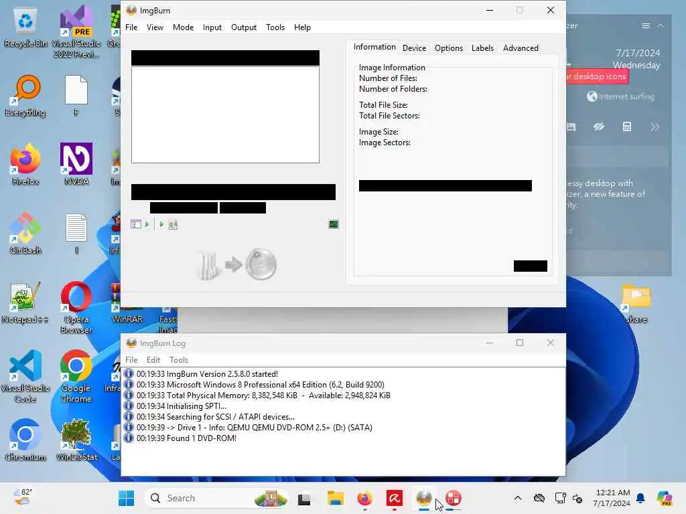Open the File menu in ImgBurn Log
The height and width of the screenshot is (514, 686).
[131, 359]
